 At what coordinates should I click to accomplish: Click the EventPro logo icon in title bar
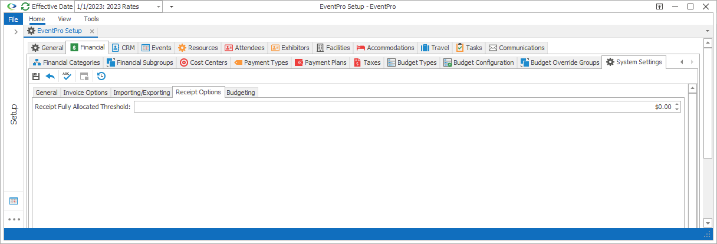[12, 6]
